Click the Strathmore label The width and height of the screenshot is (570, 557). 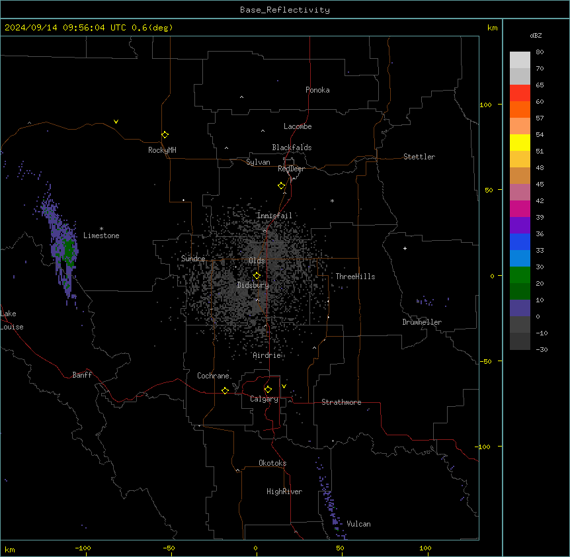coord(341,402)
